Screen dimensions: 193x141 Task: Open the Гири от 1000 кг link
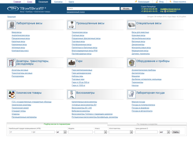(x=78, y=86)
